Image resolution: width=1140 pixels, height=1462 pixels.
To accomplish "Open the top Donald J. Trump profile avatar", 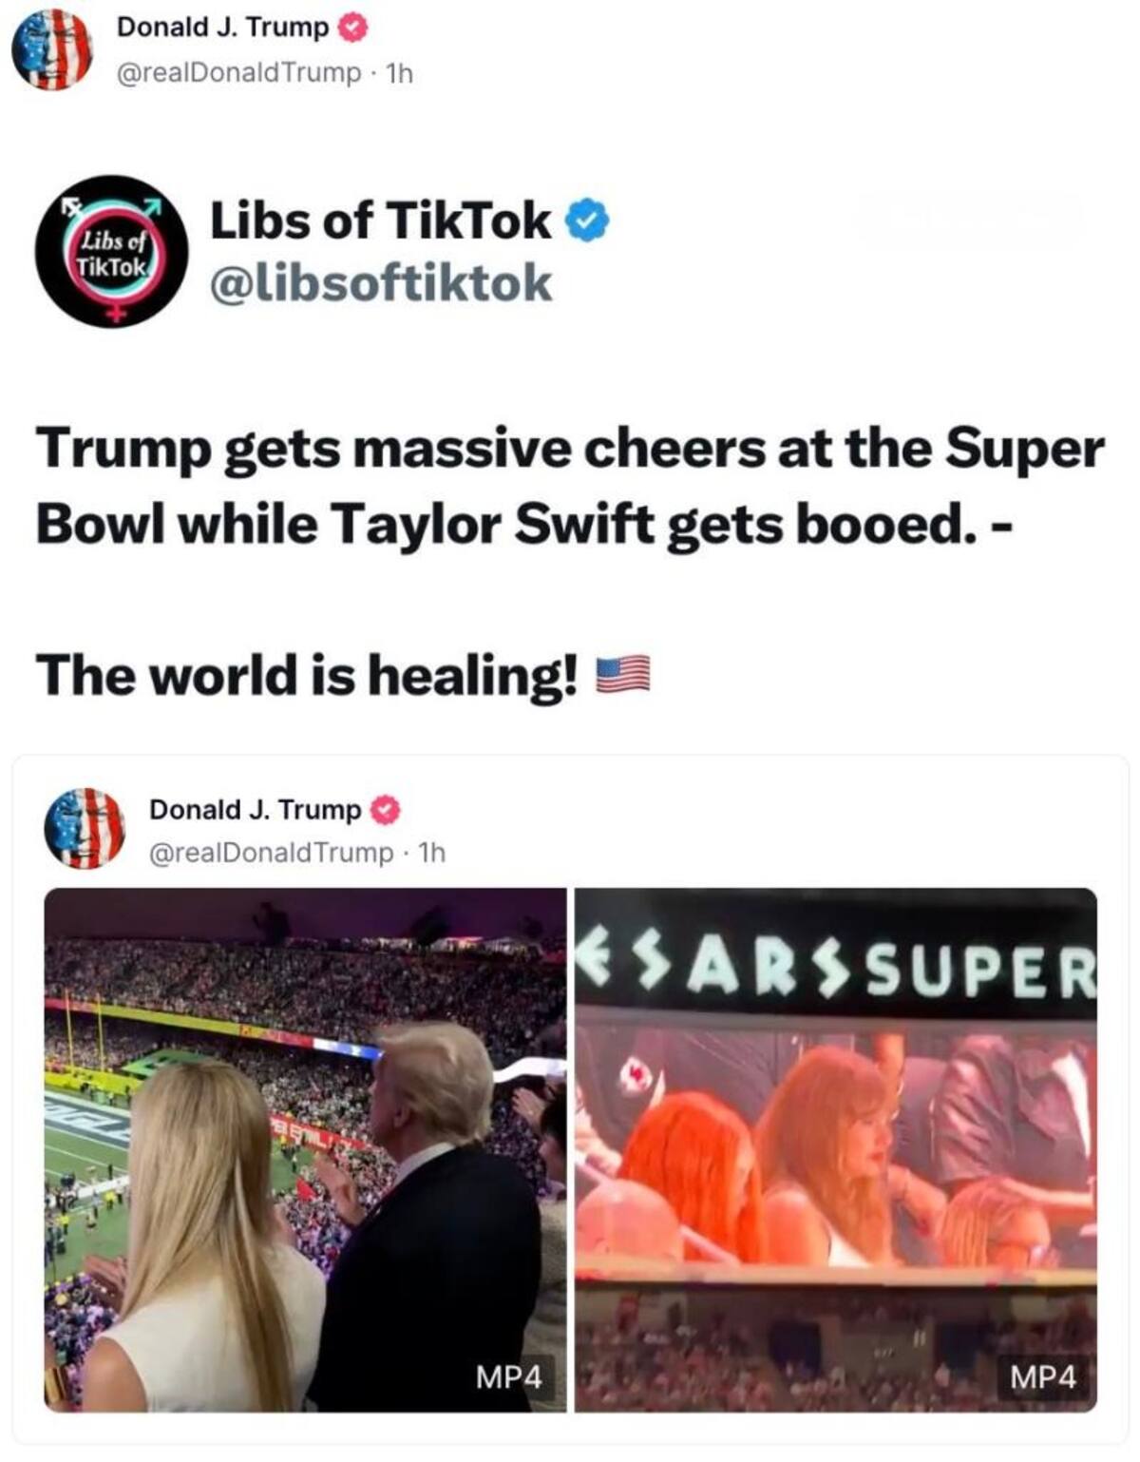I will pos(52,48).
